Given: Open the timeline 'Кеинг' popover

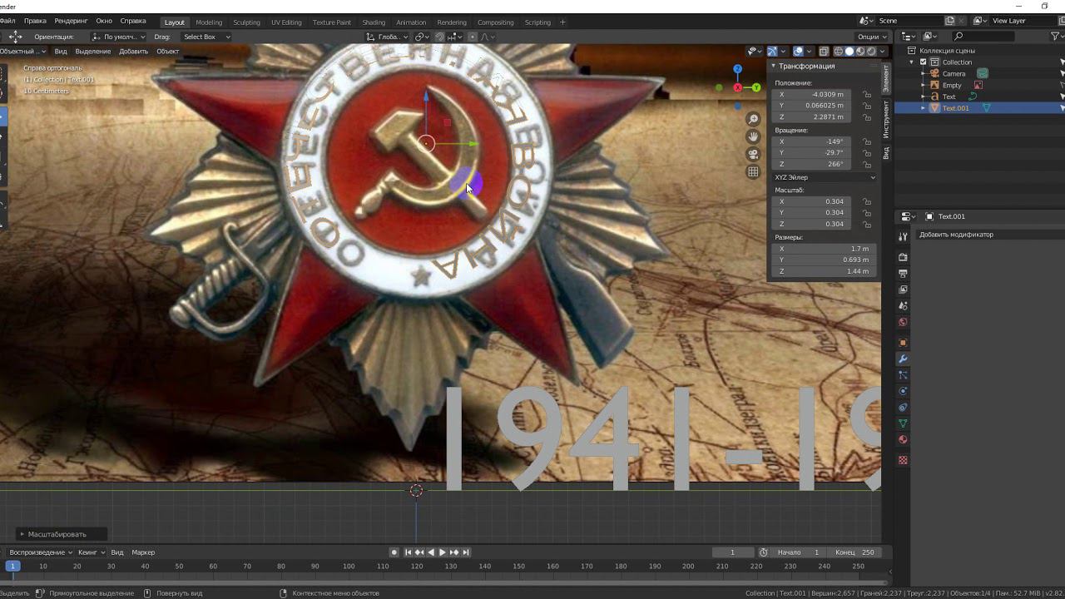Looking at the screenshot, I should click(x=92, y=552).
